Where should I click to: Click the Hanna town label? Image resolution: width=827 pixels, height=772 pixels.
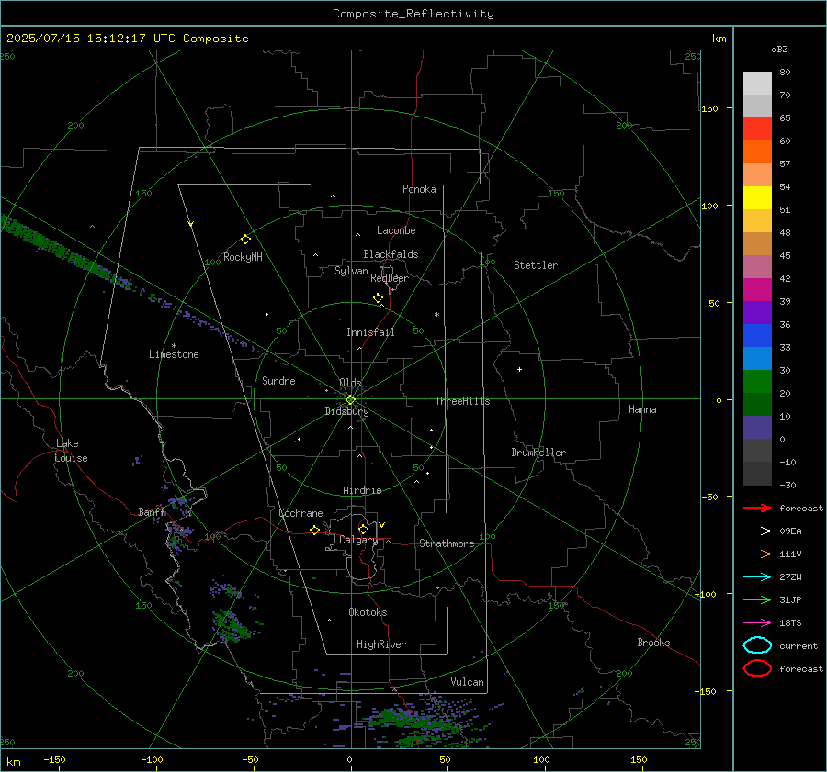(642, 409)
